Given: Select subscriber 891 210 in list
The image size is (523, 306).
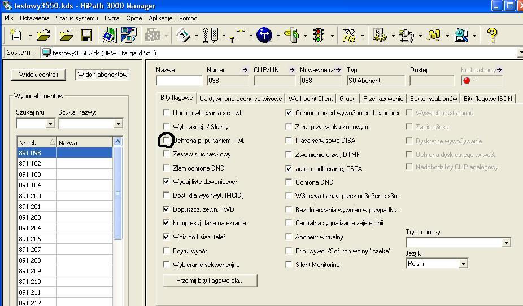Looking at the screenshot, I should tap(65, 282).
